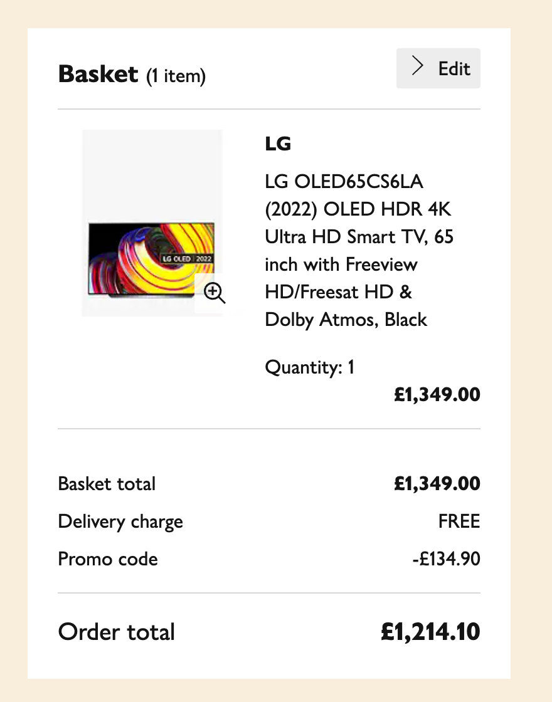Click the Order total label

pos(117,632)
